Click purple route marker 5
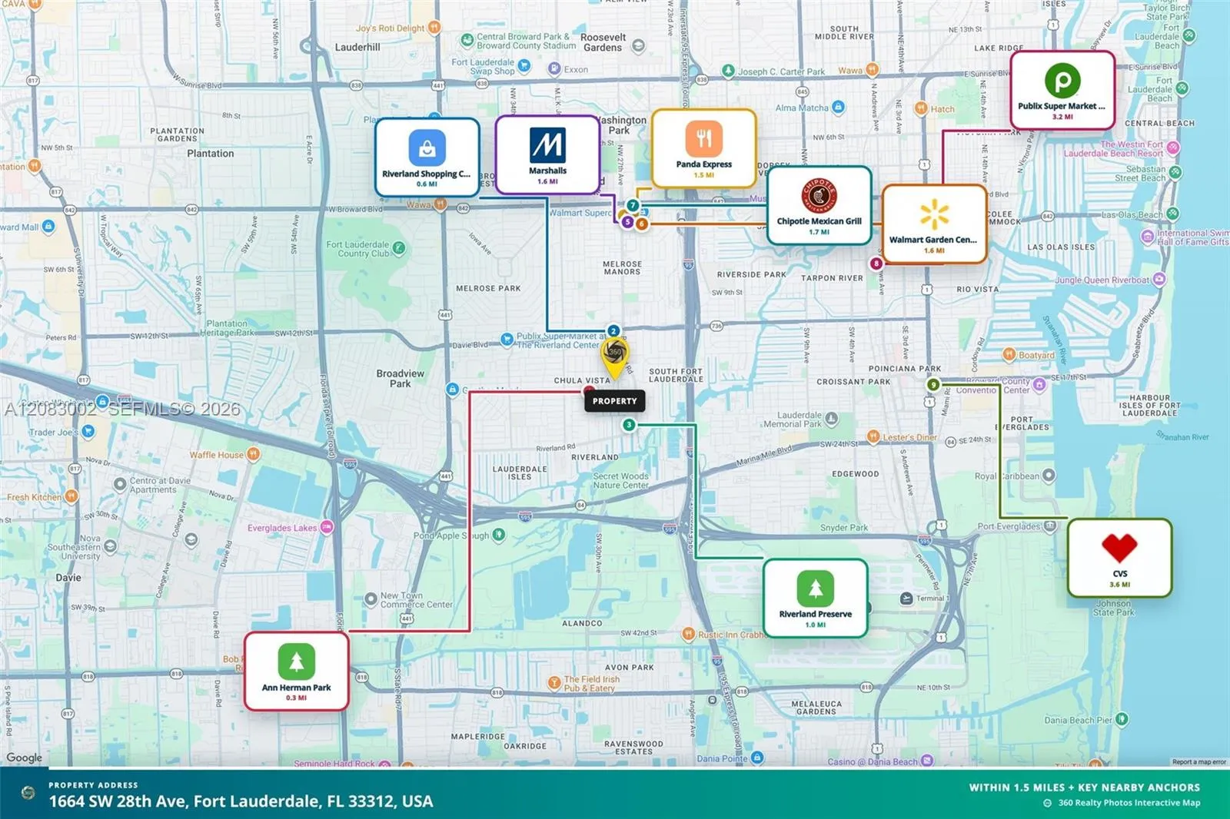Image resolution: width=1230 pixels, height=819 pixels. click(627, 222)
